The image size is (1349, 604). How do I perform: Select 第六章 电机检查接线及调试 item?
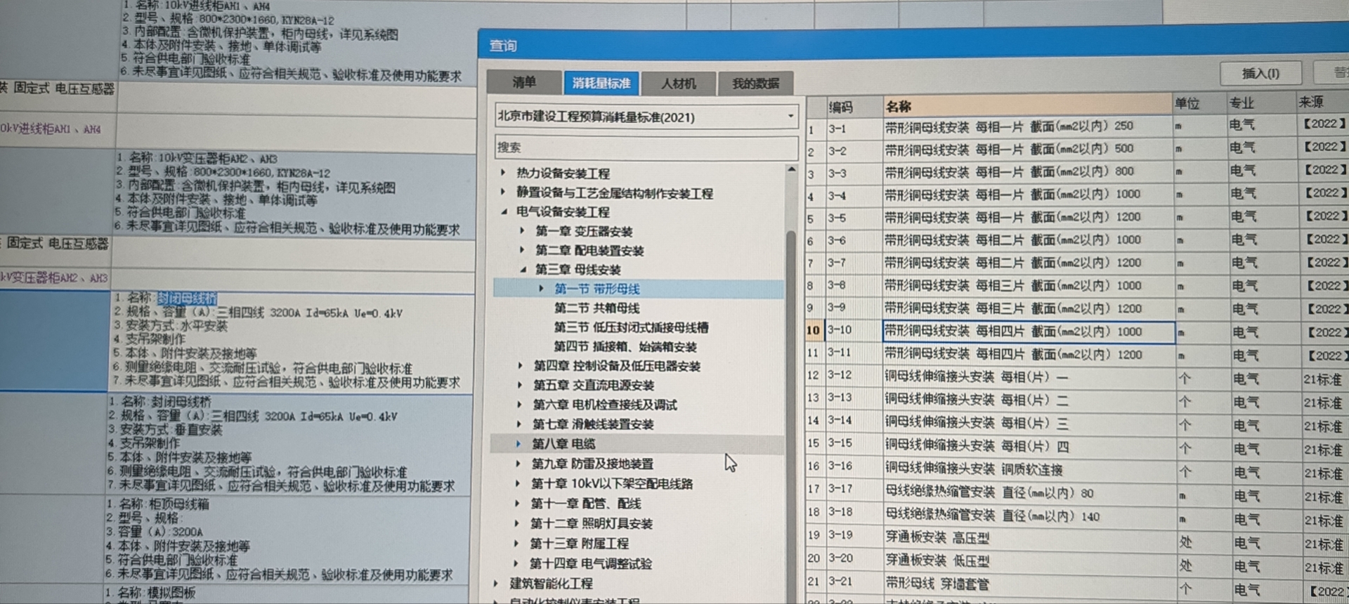(605, 405)
